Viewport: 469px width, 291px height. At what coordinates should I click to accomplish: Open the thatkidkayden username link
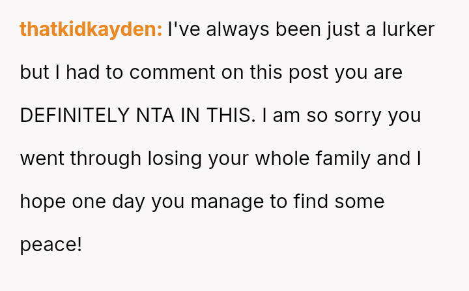click(x=91, y=29)
